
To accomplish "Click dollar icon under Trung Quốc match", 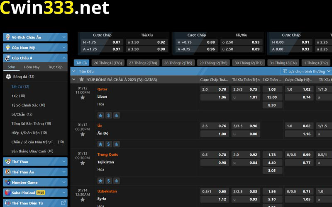I will 108,181.
